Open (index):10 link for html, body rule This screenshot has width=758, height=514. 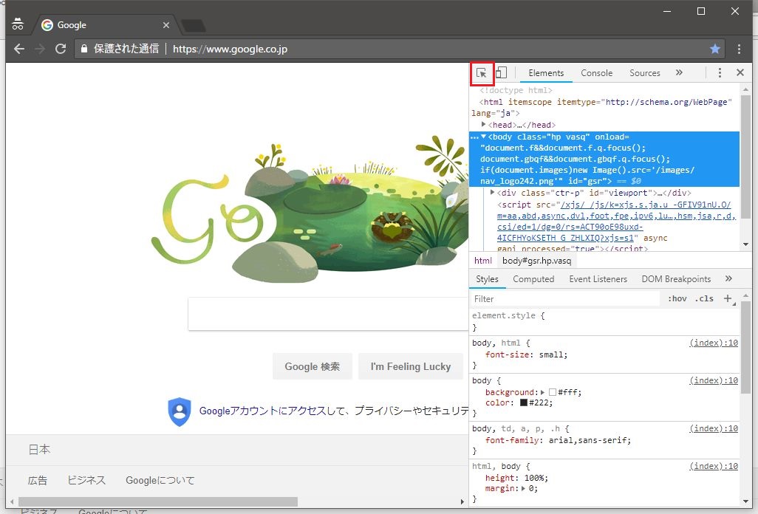(x=714, y=466)
